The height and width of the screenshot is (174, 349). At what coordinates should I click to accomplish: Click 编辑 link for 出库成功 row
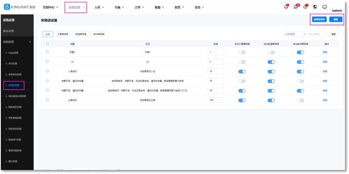point(325,100)
